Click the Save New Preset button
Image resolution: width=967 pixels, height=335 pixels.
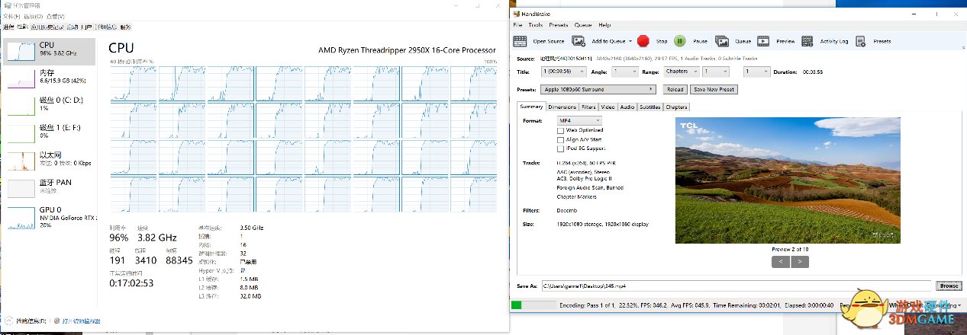click(714, 89)
